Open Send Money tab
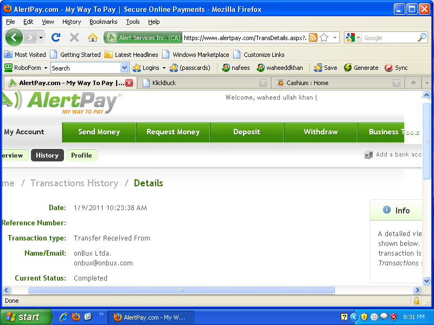This screenshot has height=325, width=434. pyautogui.click(x=99, y=132)
